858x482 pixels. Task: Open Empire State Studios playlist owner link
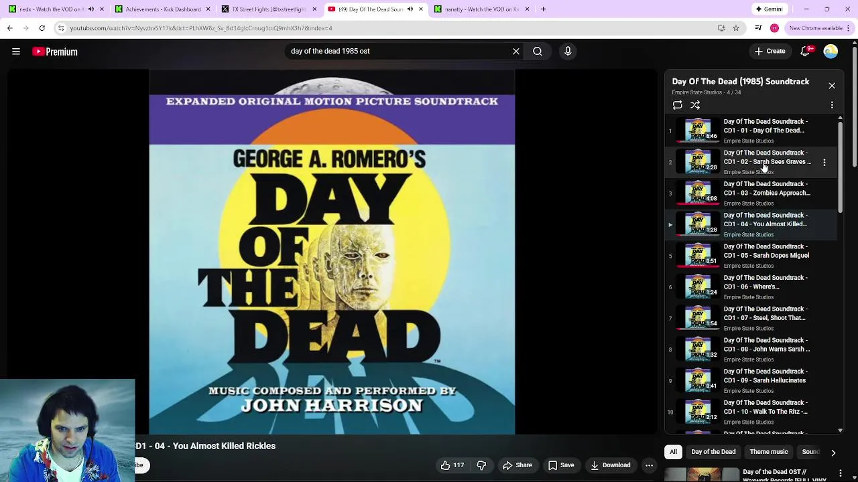point(697,92)
